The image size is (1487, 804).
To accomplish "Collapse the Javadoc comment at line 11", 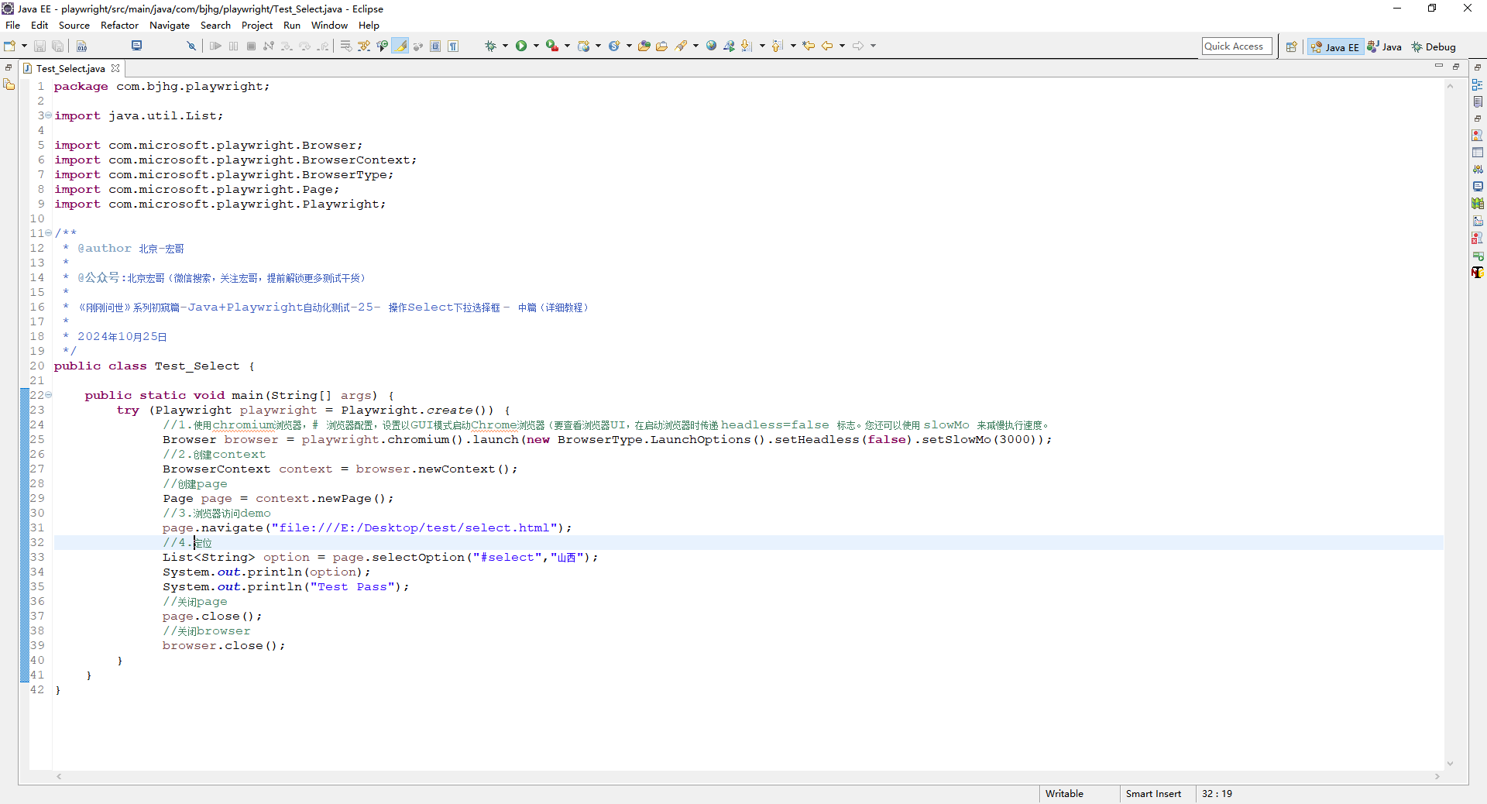I will tap(49, 233).
